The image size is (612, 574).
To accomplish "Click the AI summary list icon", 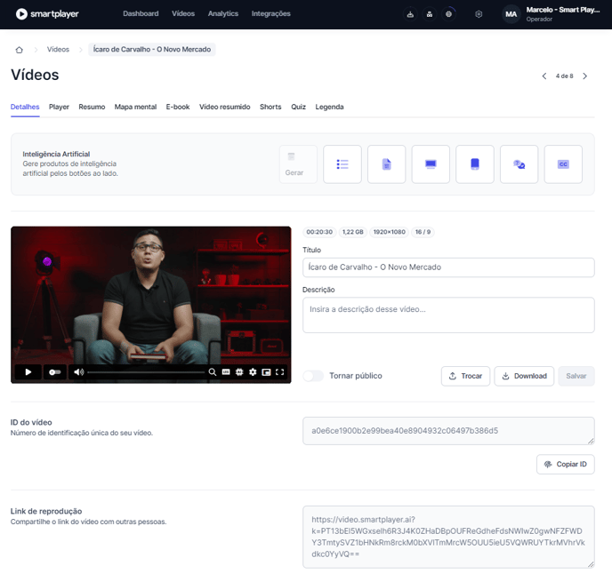I will pos(342,164).
